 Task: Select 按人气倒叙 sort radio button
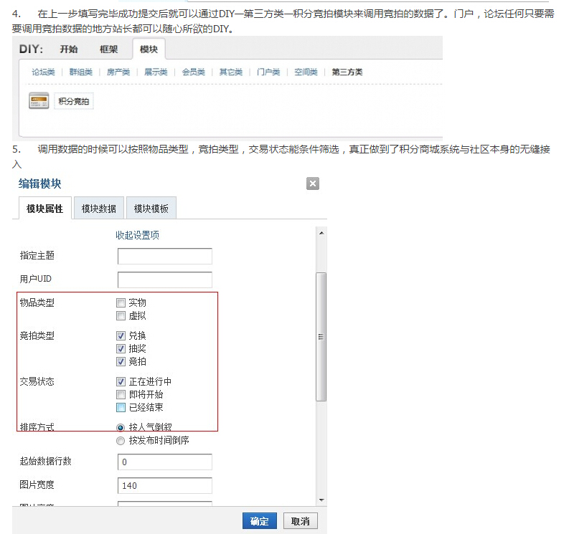tap(121, 427)
